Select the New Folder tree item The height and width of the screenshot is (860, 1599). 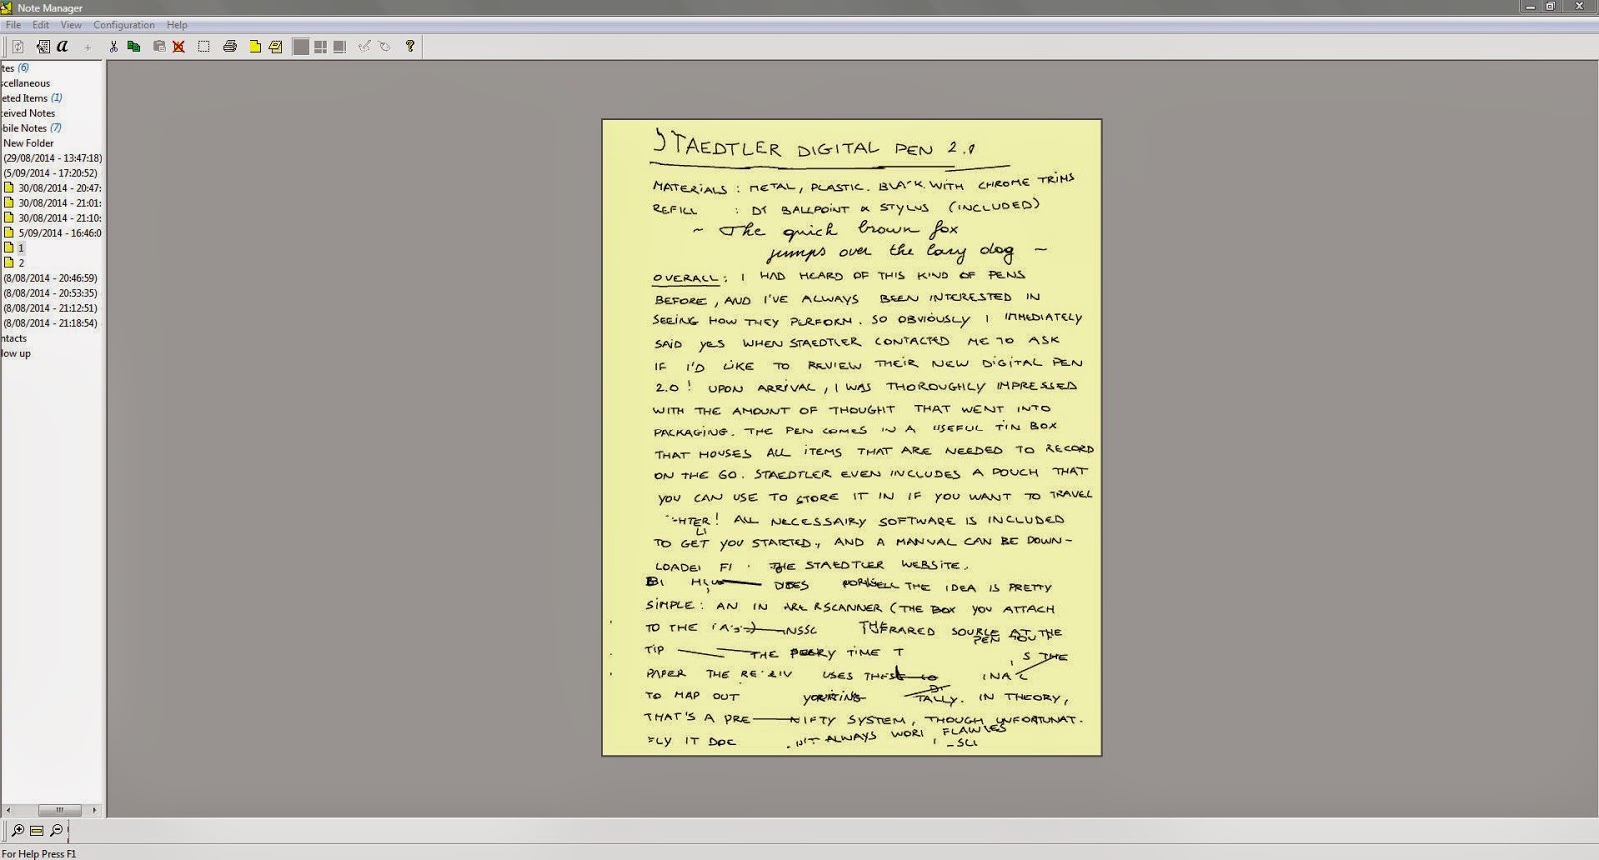click(28, 143)
